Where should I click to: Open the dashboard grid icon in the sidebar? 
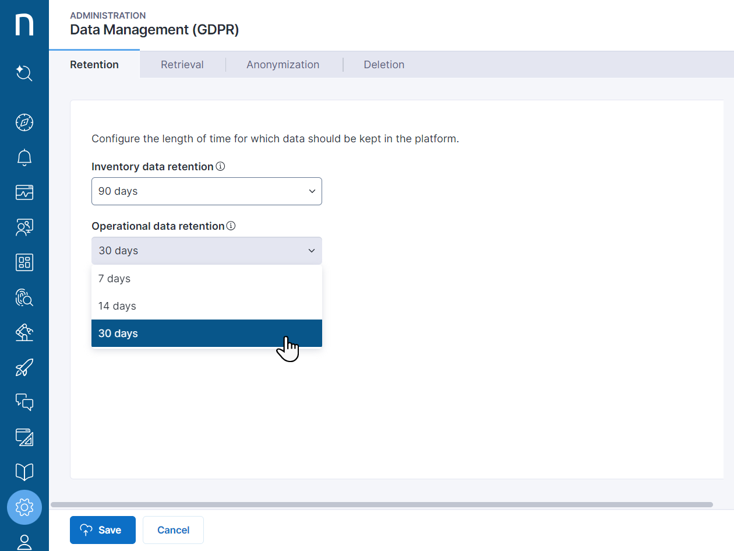click(x=24, y=262)
